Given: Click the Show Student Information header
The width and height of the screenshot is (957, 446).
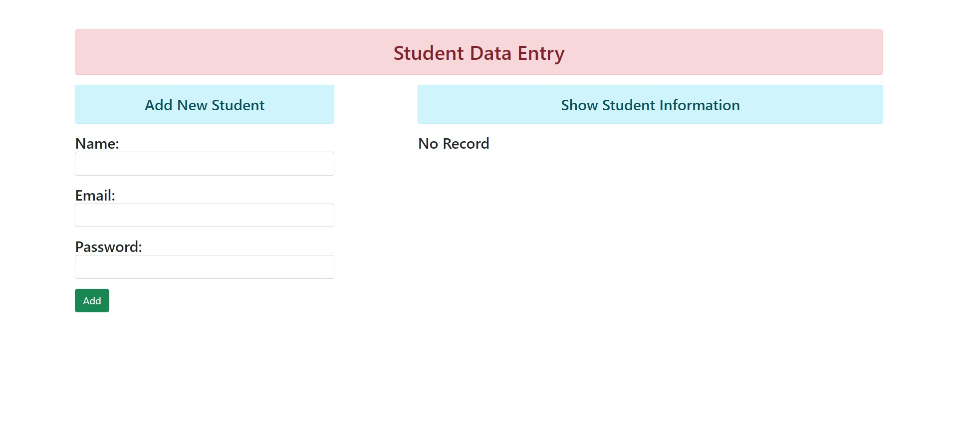Looking at the screenshot, I should 650,105.
